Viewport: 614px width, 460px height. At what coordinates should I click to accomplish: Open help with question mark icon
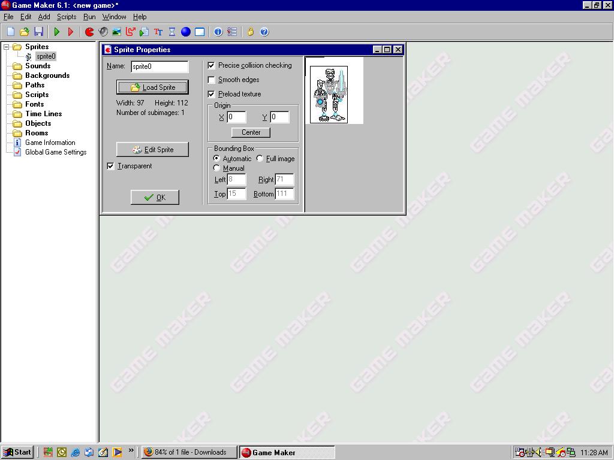[x=264, y=32]
